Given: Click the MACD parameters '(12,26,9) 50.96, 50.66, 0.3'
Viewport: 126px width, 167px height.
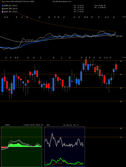Looking at the screenshot, I should click(x=33, y=125).
